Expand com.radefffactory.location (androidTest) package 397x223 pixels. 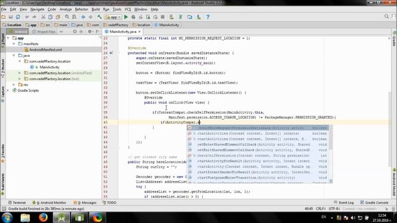(20, 73)
